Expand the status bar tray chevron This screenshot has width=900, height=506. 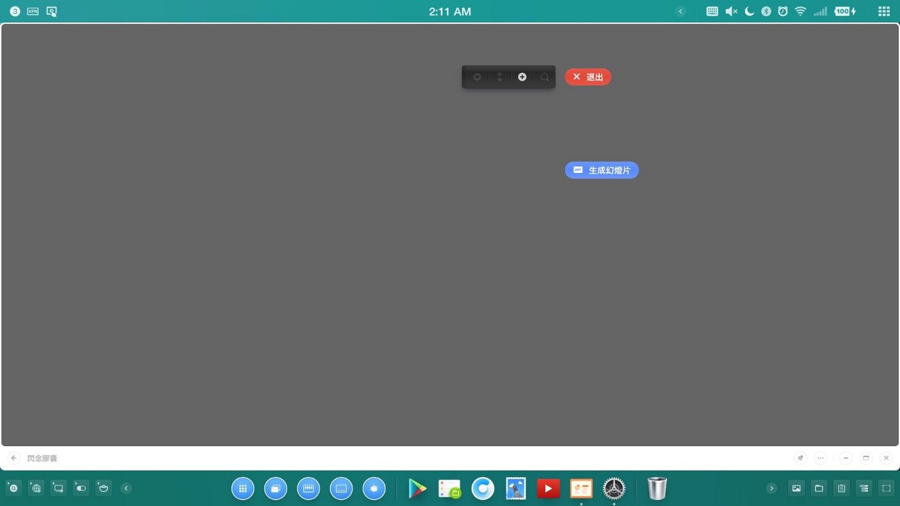pyautogui.click(x=681, y=12)
